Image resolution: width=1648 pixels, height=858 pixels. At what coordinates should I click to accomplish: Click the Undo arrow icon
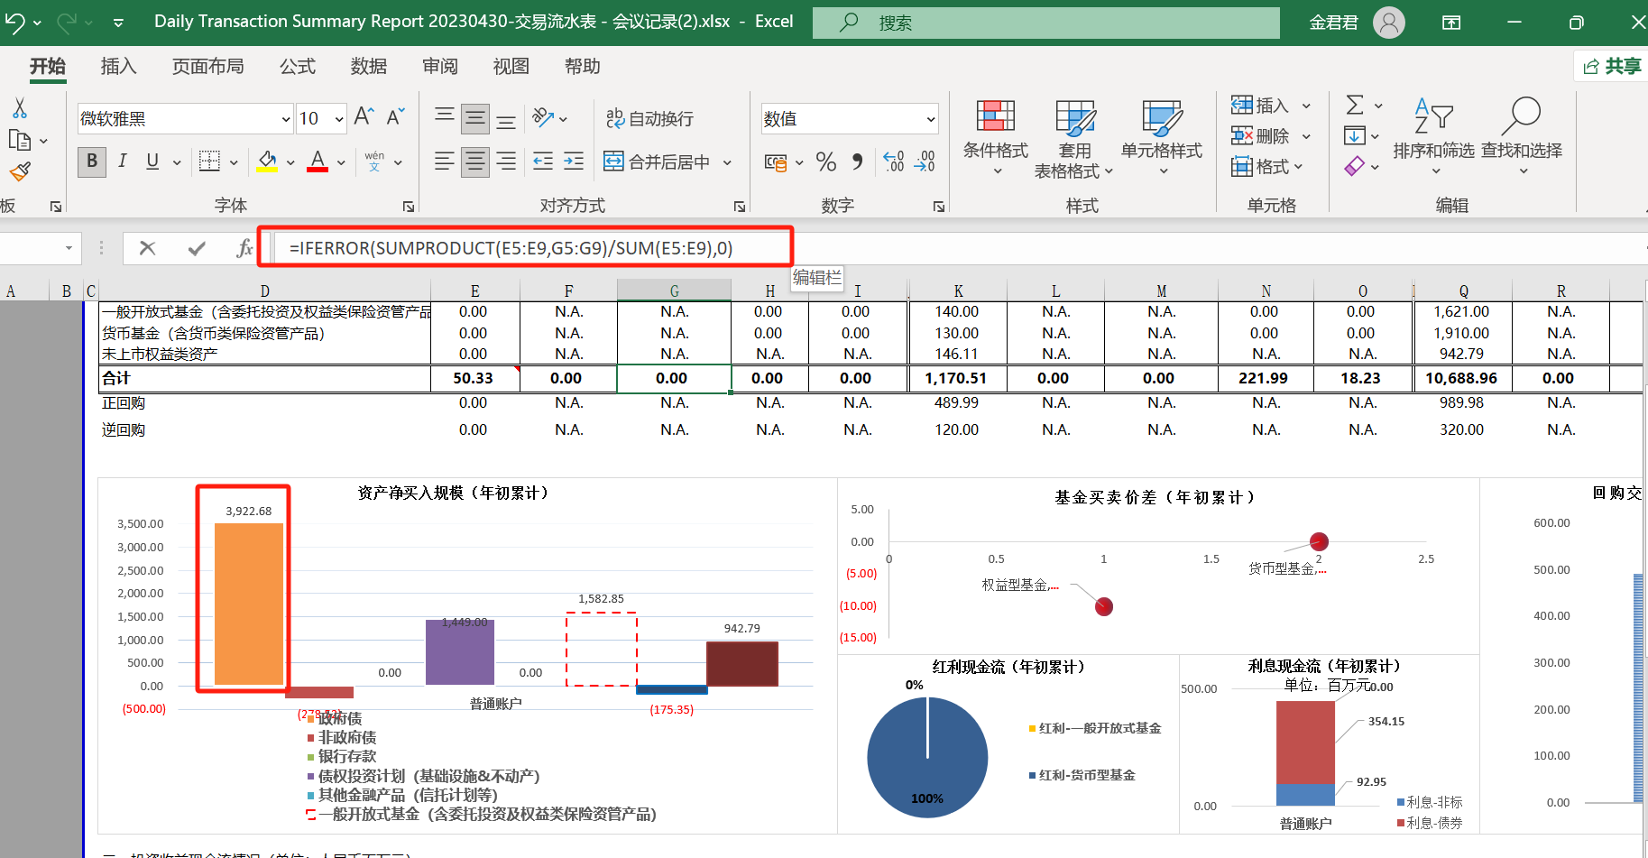coord(14,22)
